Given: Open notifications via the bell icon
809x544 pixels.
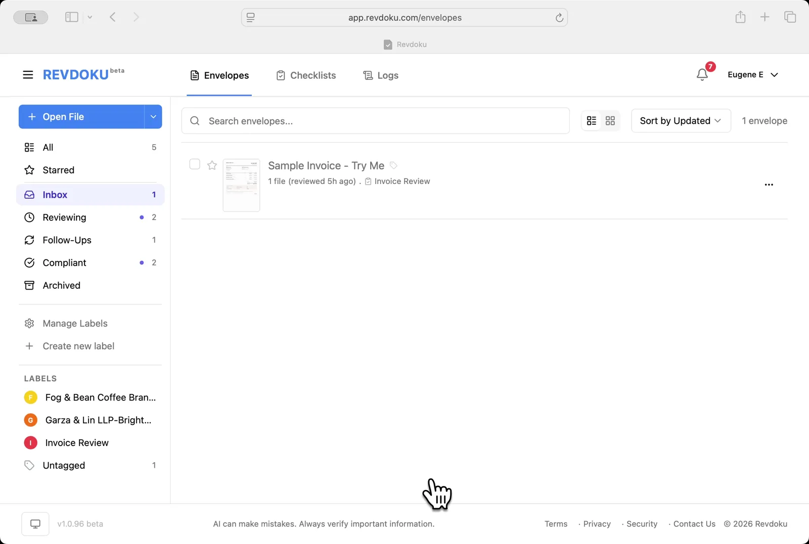Looking at the screenshot, I should tap(702, 75).
